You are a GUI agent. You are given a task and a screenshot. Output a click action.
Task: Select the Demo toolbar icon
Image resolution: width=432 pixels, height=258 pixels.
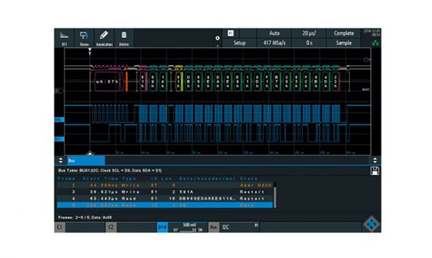84,38
